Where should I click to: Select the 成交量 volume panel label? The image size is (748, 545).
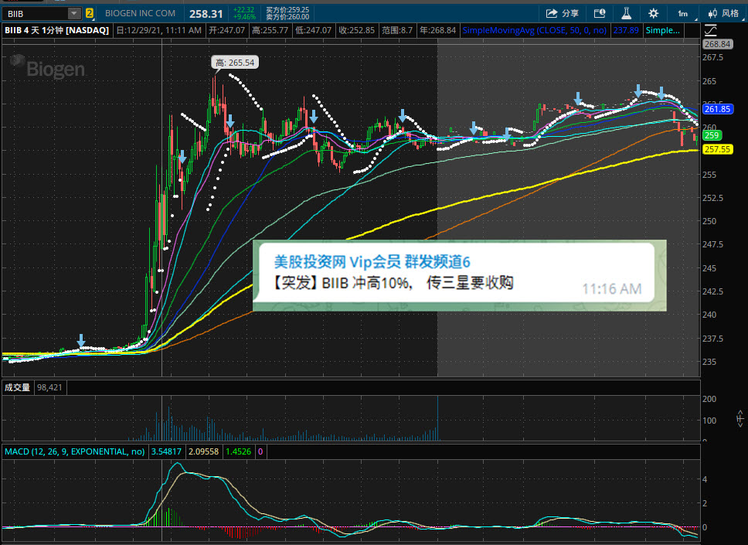pos(17,387)
